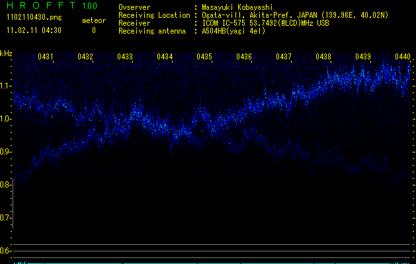Image resolution: width=416 pixels, height=264 pixels.
Task: Click the Receiving antenna label
Action: (x=152, y=31)
